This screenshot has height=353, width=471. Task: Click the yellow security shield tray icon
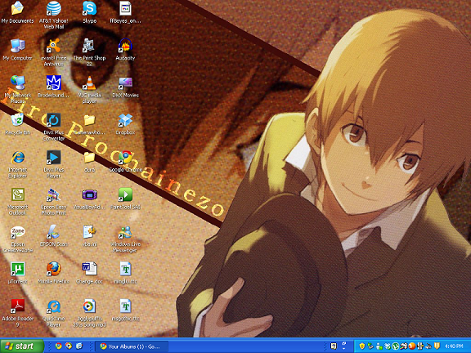pyautogui.click(x=362, y=346)
